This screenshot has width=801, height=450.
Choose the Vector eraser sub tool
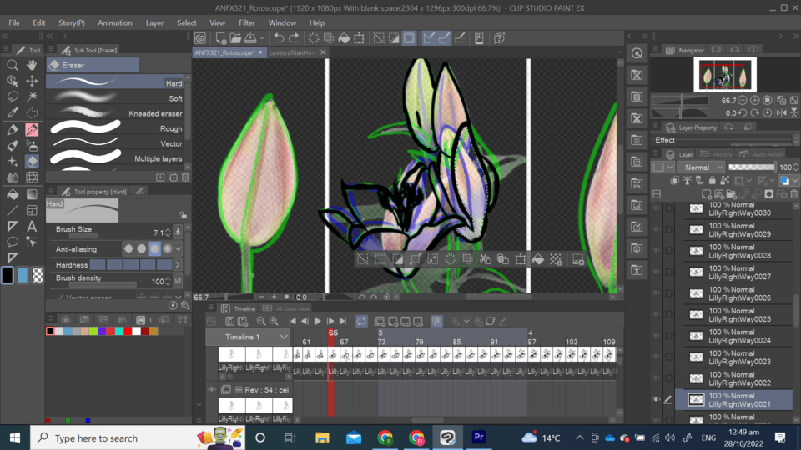(x=117, y=143)
